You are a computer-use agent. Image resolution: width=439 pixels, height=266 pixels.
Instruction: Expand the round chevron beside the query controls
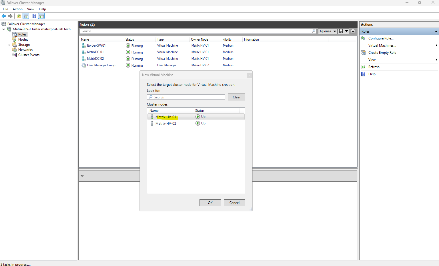point(353,31)
